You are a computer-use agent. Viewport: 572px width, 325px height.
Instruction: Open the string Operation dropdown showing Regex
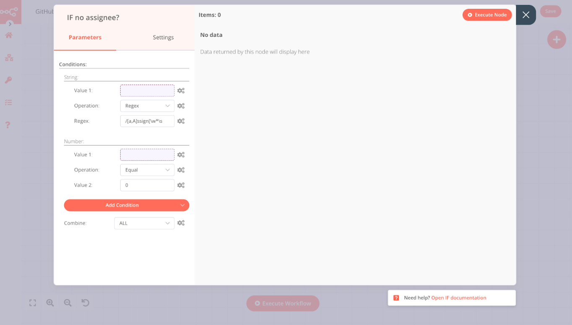point(147,106)
